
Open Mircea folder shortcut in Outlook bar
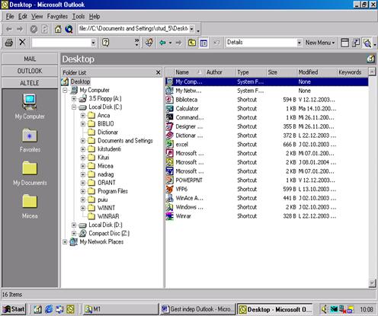click(x=30, y=206)
